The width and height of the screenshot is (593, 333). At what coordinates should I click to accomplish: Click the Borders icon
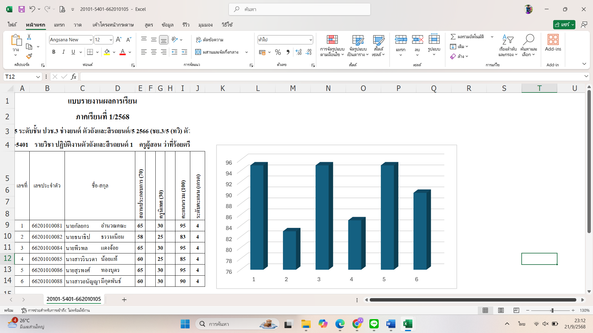90,52
